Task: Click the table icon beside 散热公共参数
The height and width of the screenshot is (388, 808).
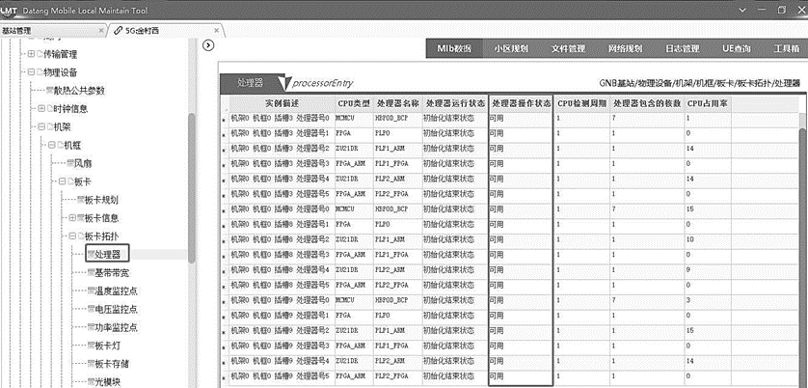Action: pyautogui.click(x=49, y=91)
